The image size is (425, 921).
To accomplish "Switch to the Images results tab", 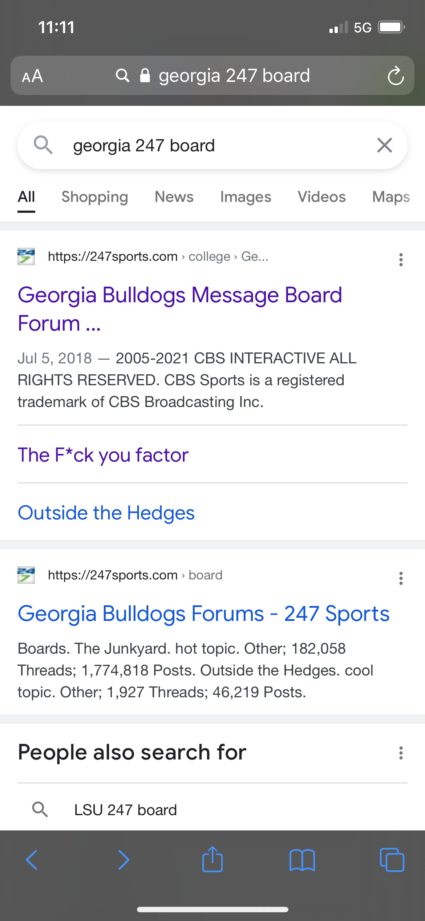I will pos(246,197).
